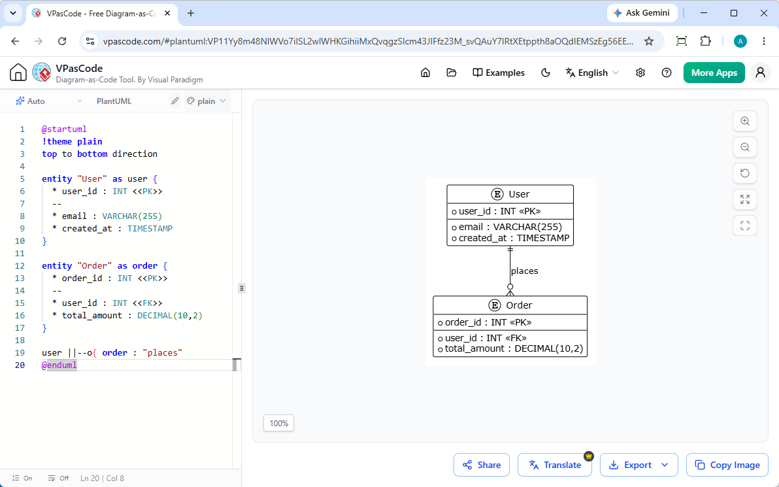779x487 pixels.
Task: Click the vpascode.com address bar
Action: [x=368, y=41]
